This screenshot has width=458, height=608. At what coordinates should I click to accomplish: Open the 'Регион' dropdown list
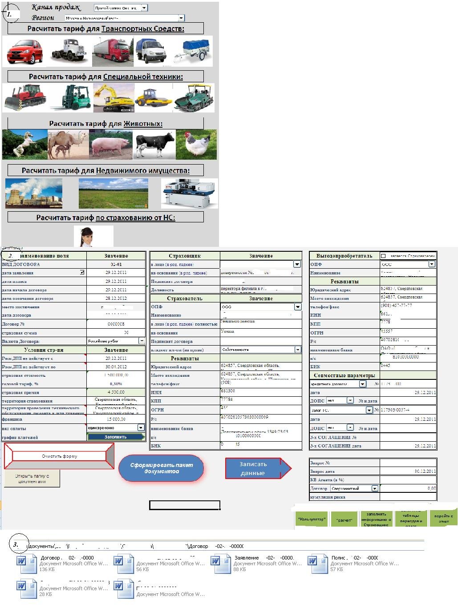[x=181, y=18]
